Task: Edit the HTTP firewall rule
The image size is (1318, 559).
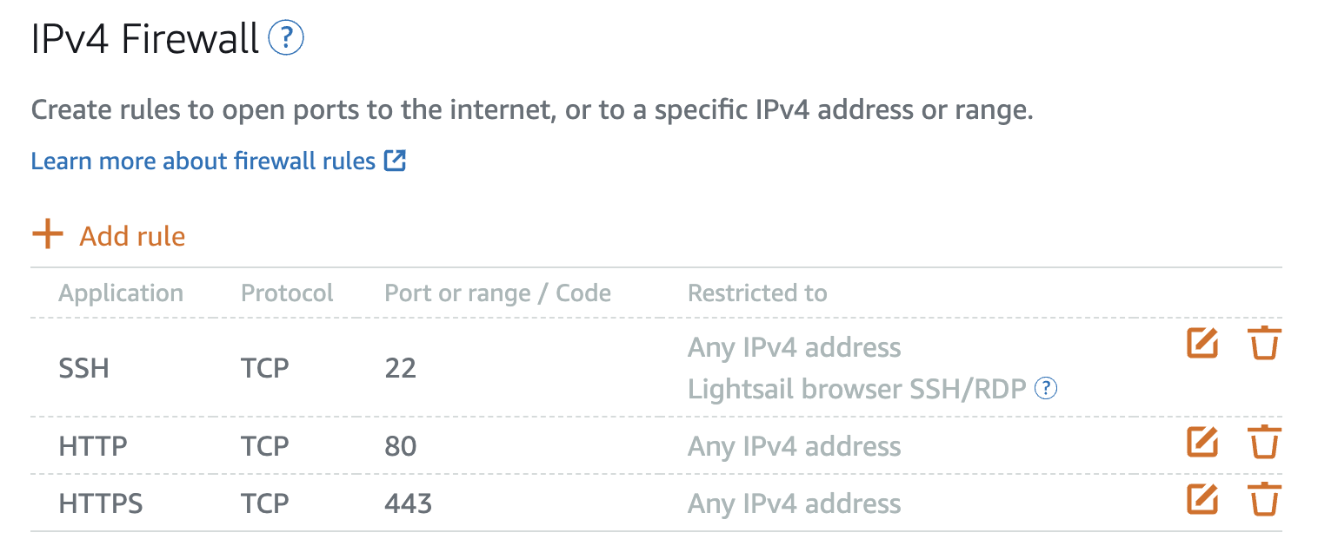Action: (x=1202, y=442)
